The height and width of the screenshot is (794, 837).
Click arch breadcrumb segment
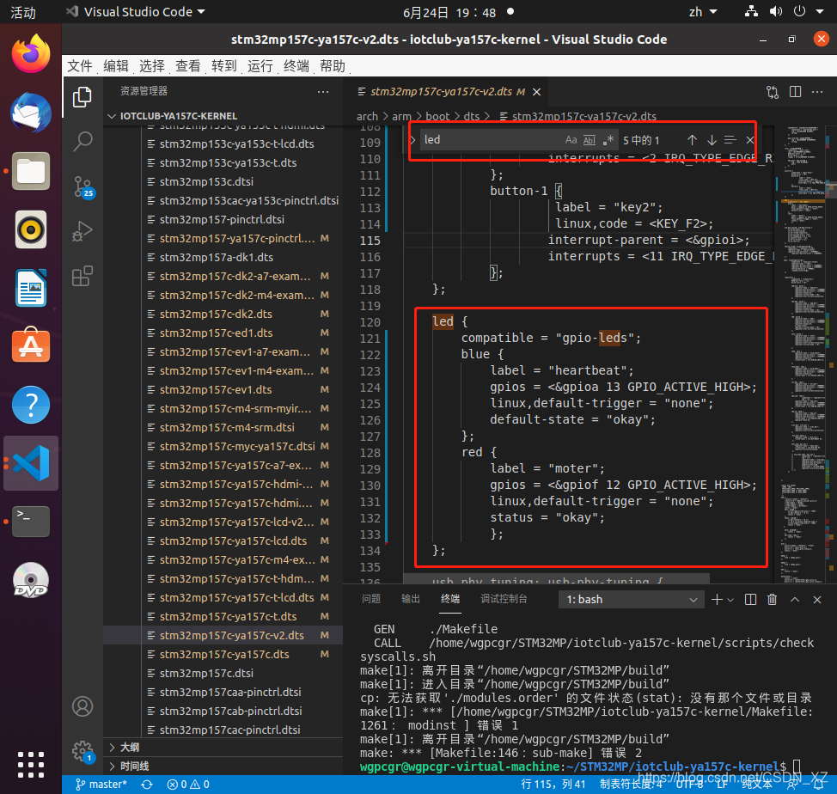(x=367, y=116)
